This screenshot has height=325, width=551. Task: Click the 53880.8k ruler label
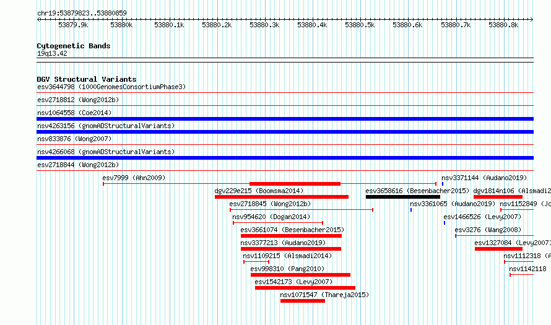coord(503,25)
